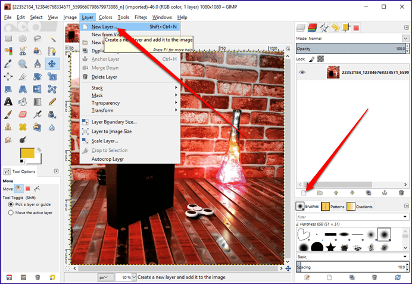
Task: Toggle move selection mode button
Action: click(x=28, y=188)
